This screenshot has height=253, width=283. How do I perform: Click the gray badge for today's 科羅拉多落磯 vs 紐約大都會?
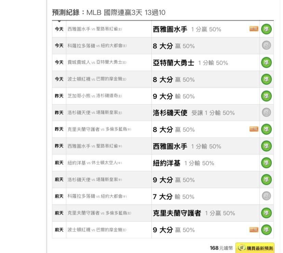point(266,45)
